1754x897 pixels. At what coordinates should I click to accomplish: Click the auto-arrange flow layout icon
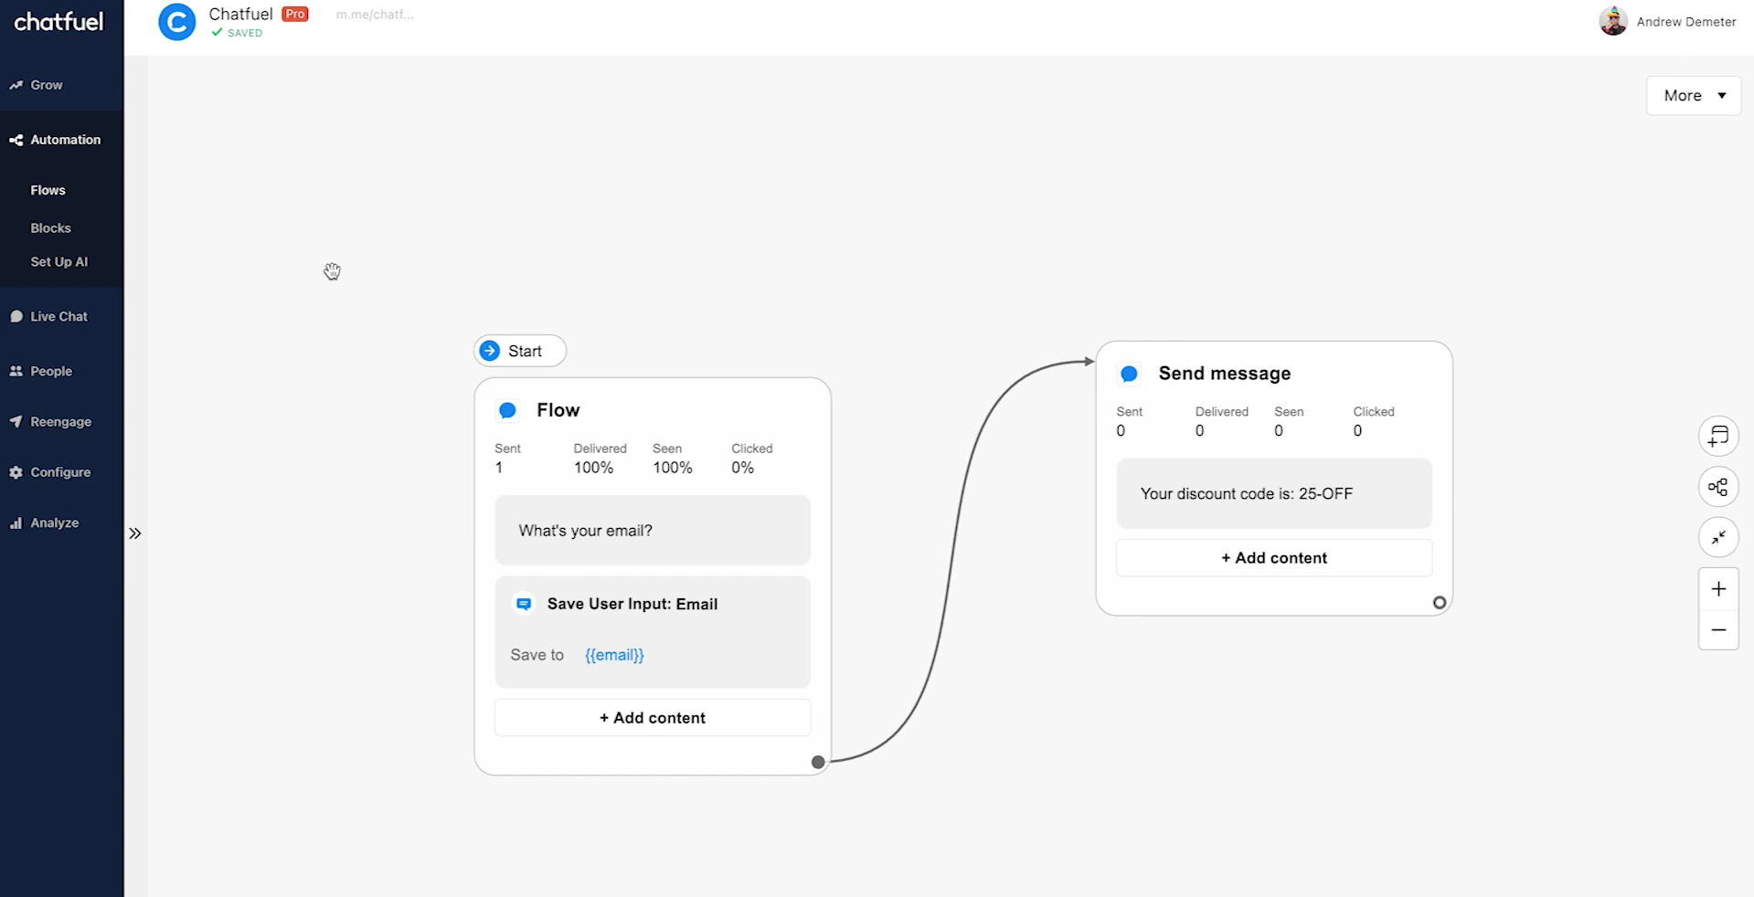1718,487
